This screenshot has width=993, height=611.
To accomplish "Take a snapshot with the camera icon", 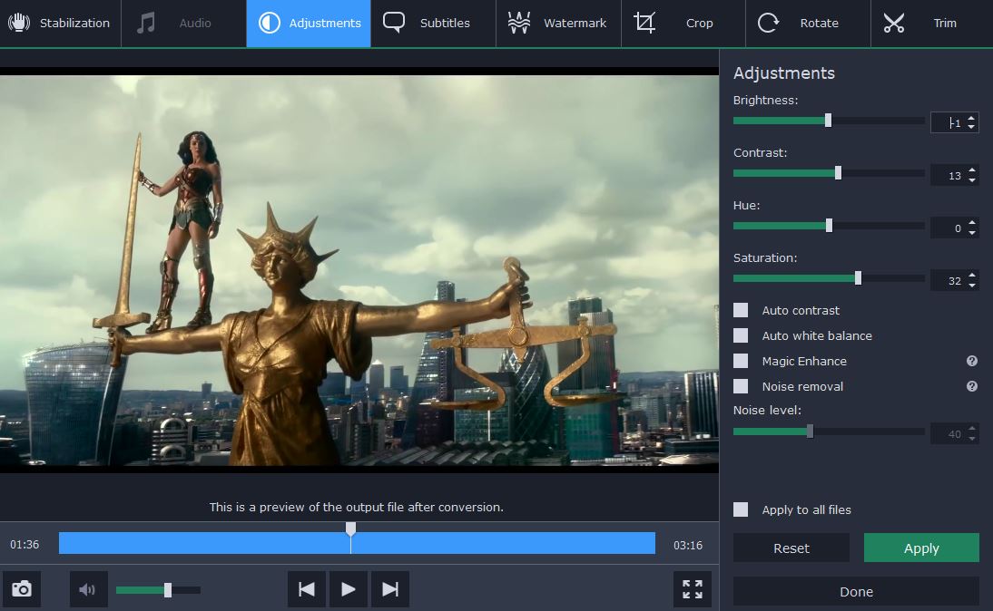I will click(22, 589).
